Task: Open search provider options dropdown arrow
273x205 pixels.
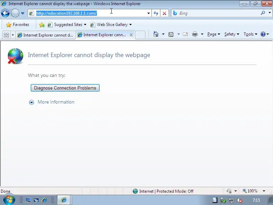Action: (x=270, y=13)
